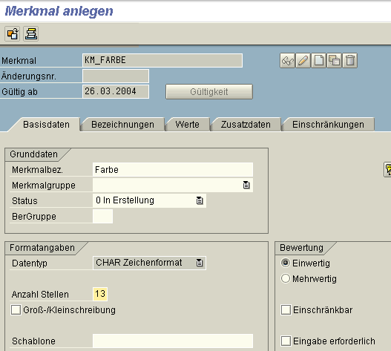Click the create blank page icon
391x351 pixels.
(x=319, y=61)
